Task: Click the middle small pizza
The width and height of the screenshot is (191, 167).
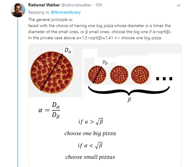Action: (x=119, y=75)
